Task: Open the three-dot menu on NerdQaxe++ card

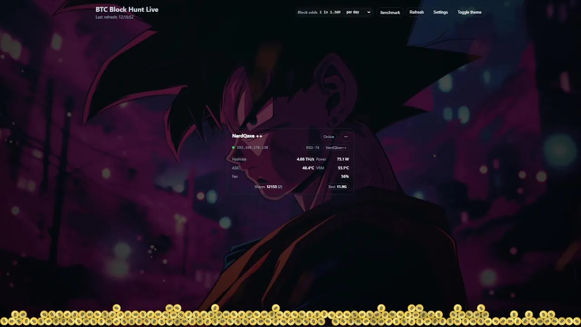Action: (x=346, y=137)
